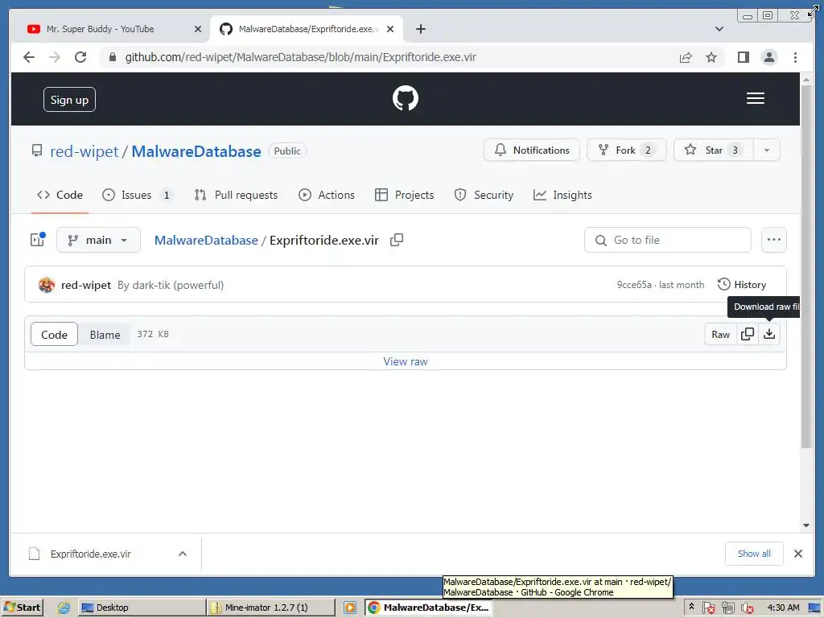Click security alert flag tray icon
Image resolution: width=824 pixels, height=618 pixels.
(x=708, y=608)
